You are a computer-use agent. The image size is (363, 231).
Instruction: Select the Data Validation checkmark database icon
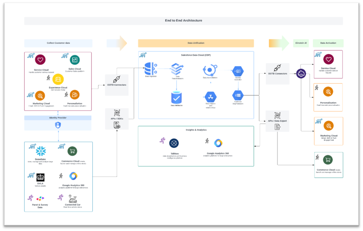(176, 97)
